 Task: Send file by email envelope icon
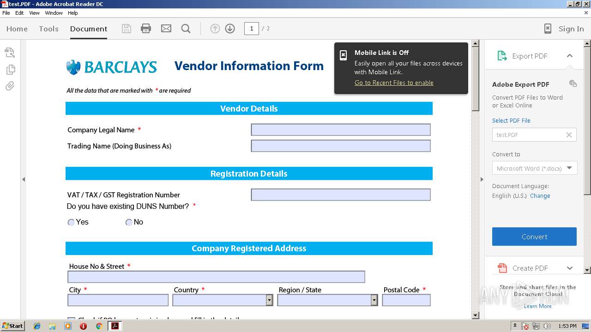(x=166, y=29)
